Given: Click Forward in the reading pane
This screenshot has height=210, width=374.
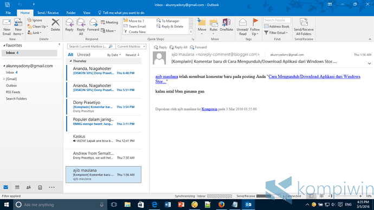Looking at the screenshot, I should (198, 48).
